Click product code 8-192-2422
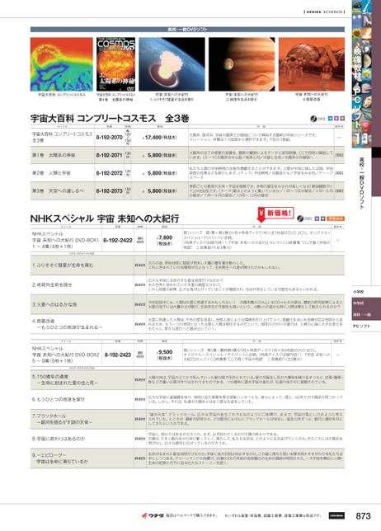 118,240
